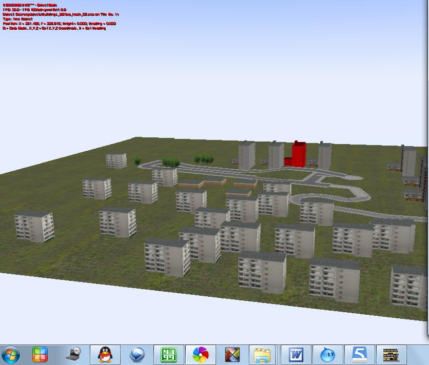Switch to the brick-wall editor taskbar icon
The image size is (429, 365).
click(391, 355)
